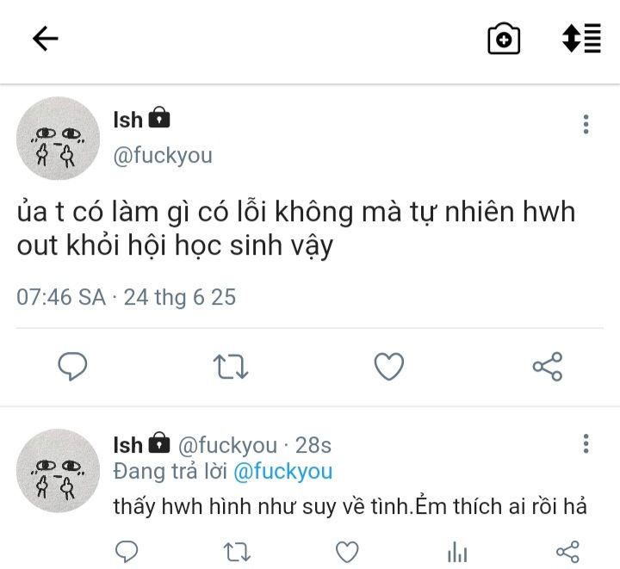This screenshot has width=620, height=569.
Task: Open main tweet's three-dot overflow menu
Action: tap(586, 125)
